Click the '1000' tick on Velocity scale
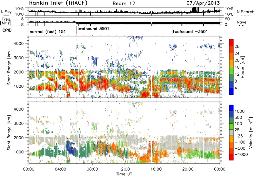Viewport: 254px width, 176px height. pos(240,111)
